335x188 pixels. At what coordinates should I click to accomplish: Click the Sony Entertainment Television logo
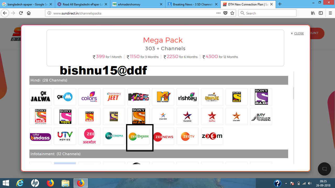114,116
